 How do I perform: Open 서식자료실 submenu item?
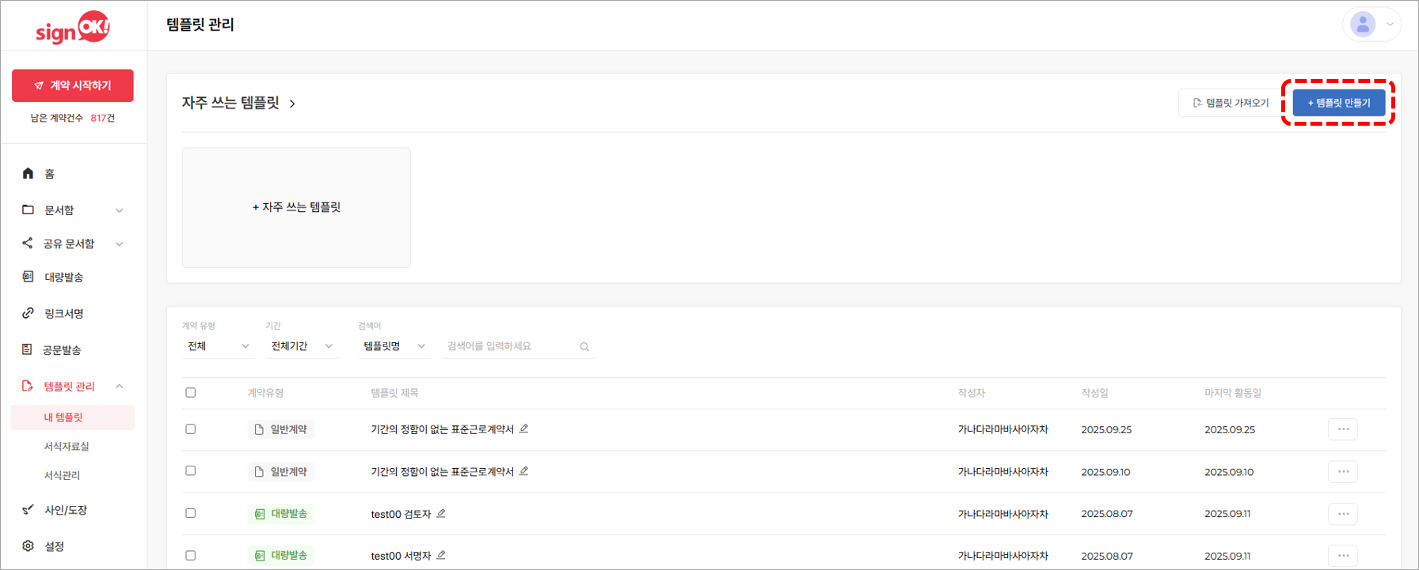pyautogui.click(x=67, y=447)
